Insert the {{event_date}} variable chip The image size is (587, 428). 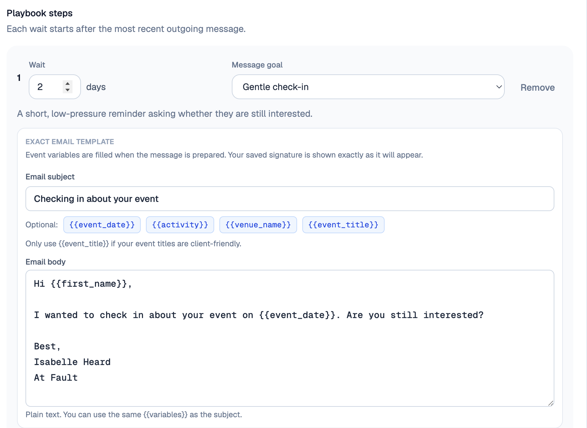pyautogui.click(x=102, y=225)
